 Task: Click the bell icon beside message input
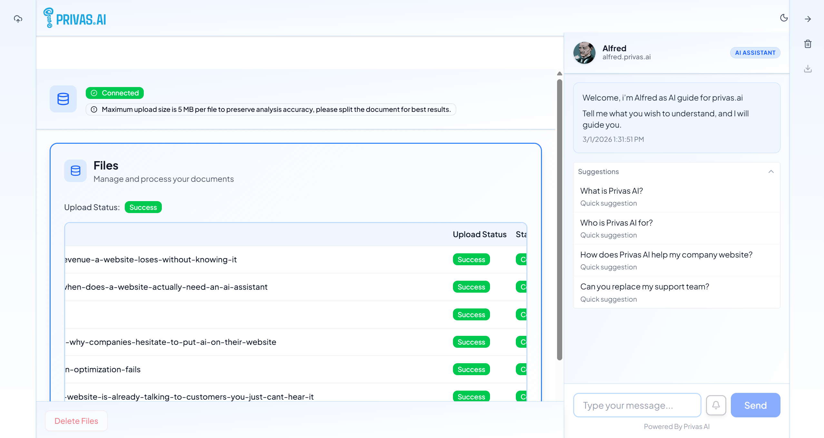coord(716,405)
